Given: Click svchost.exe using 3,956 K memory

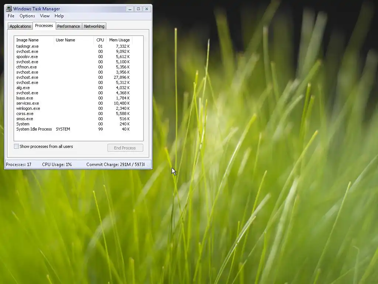Looking at the screenshot, I should (x=73, y=72).
